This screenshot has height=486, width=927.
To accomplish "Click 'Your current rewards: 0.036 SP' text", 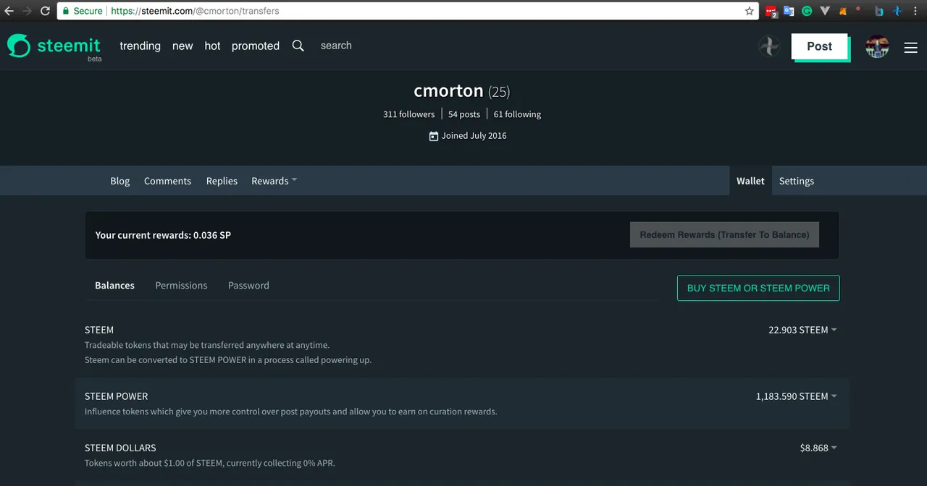I will [163, 235].
